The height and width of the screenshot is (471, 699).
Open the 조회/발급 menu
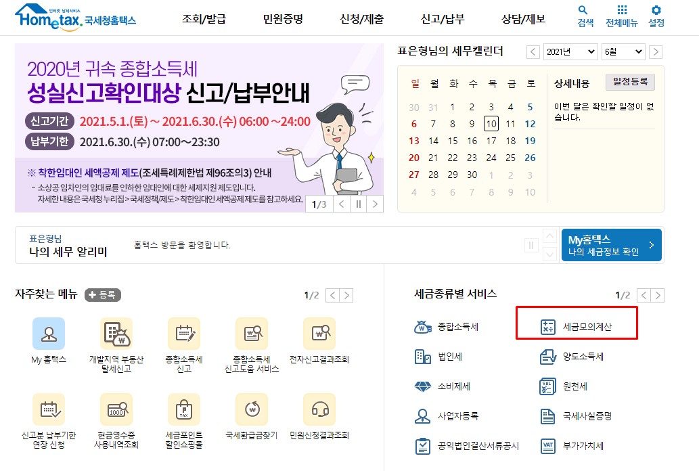tap(204, 19)
